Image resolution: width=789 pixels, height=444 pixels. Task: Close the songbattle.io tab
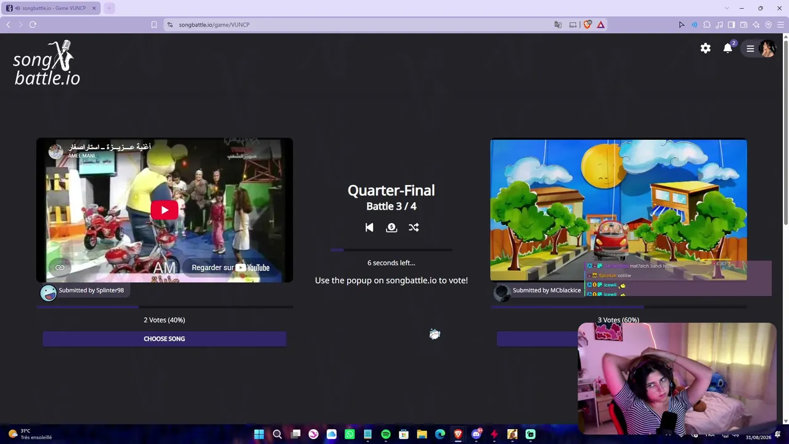(x=94, y=8)
